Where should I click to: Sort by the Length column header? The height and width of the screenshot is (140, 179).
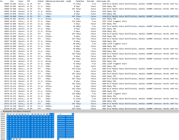coord(69,1)
